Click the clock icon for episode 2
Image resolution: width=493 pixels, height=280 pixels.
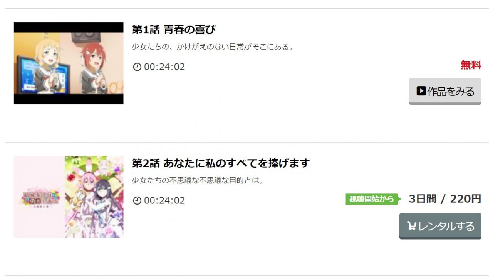click(x=137, y=201)
